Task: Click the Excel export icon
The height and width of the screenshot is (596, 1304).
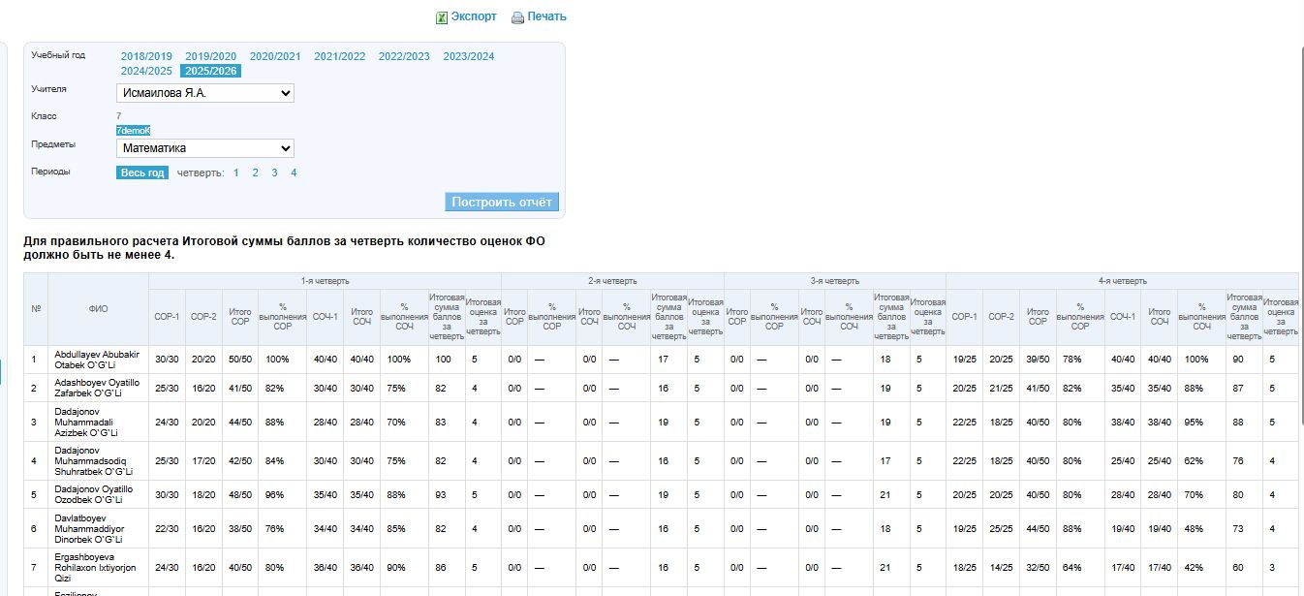Action: pos(442,17)
